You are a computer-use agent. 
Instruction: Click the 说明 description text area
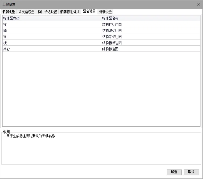pos(101,148)
